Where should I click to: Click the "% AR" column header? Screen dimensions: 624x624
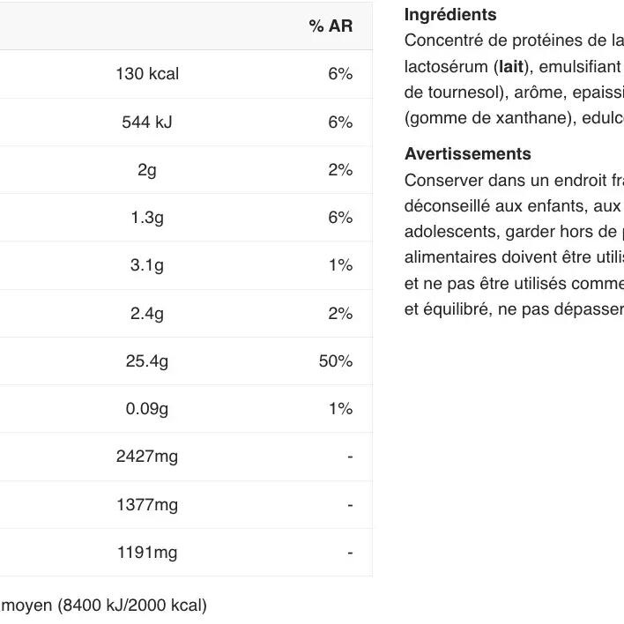pyautogui.click(x=331, y=26)
